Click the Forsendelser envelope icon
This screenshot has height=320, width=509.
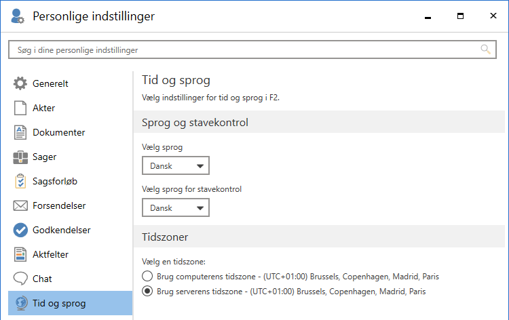[x=20, y=205]
